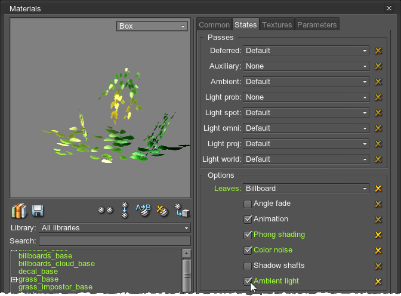Open the Leaves Billboard dropdown
401x296 pixels.
coord(306,189)
